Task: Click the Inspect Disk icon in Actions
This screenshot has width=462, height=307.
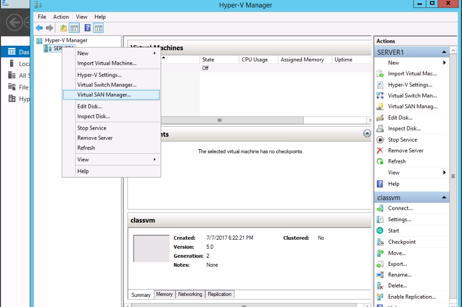Action: 380,129
